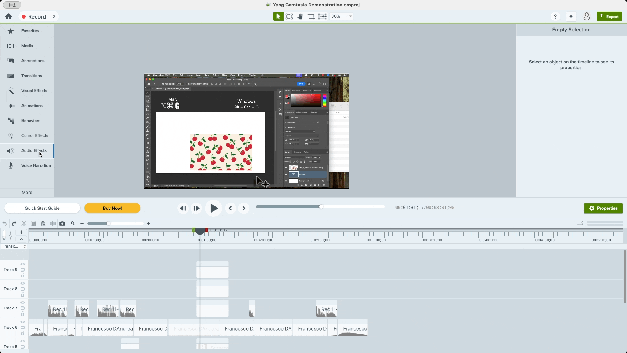Hide Track 8 with eye icon

click(x=22, y=283)
